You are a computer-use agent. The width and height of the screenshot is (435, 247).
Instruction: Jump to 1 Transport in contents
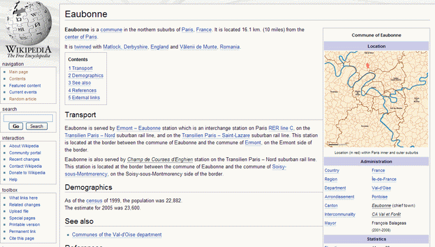click(x=81, y=68)
